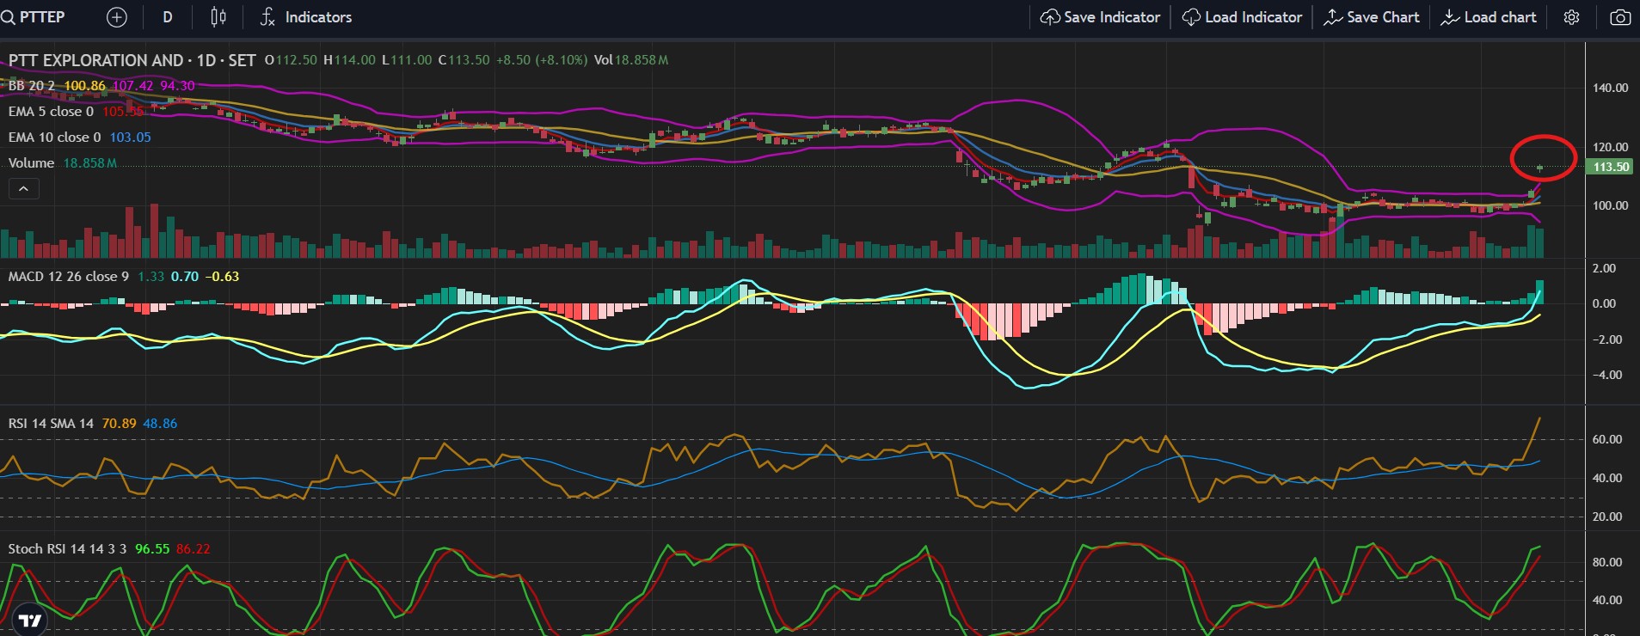Click the RSI value 70.89
Screen dimensions: 1640x636
(x=119, y=424)
